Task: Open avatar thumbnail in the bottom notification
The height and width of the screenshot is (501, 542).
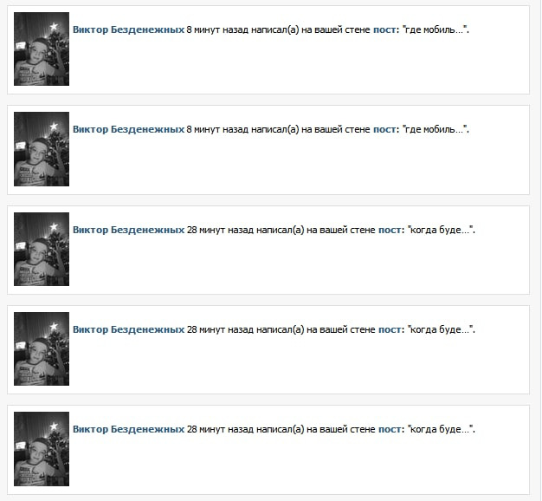Action: 42,449
